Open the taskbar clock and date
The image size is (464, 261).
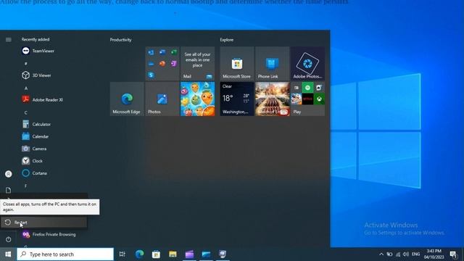(x=434, y=254)
